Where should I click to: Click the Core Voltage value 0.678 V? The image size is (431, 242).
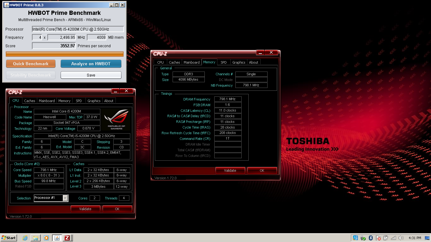[x=89, y=129]
